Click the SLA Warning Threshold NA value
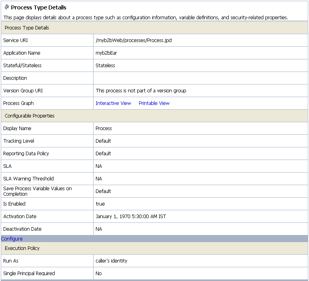Viewport: 309px width, 281px height. [x=99, y=179]
